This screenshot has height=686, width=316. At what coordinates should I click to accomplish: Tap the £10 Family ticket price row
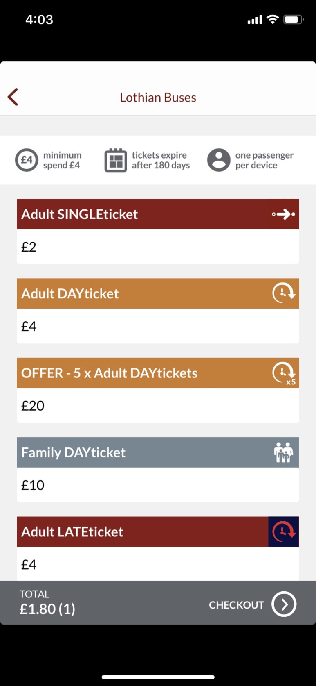tap(158, 485)
